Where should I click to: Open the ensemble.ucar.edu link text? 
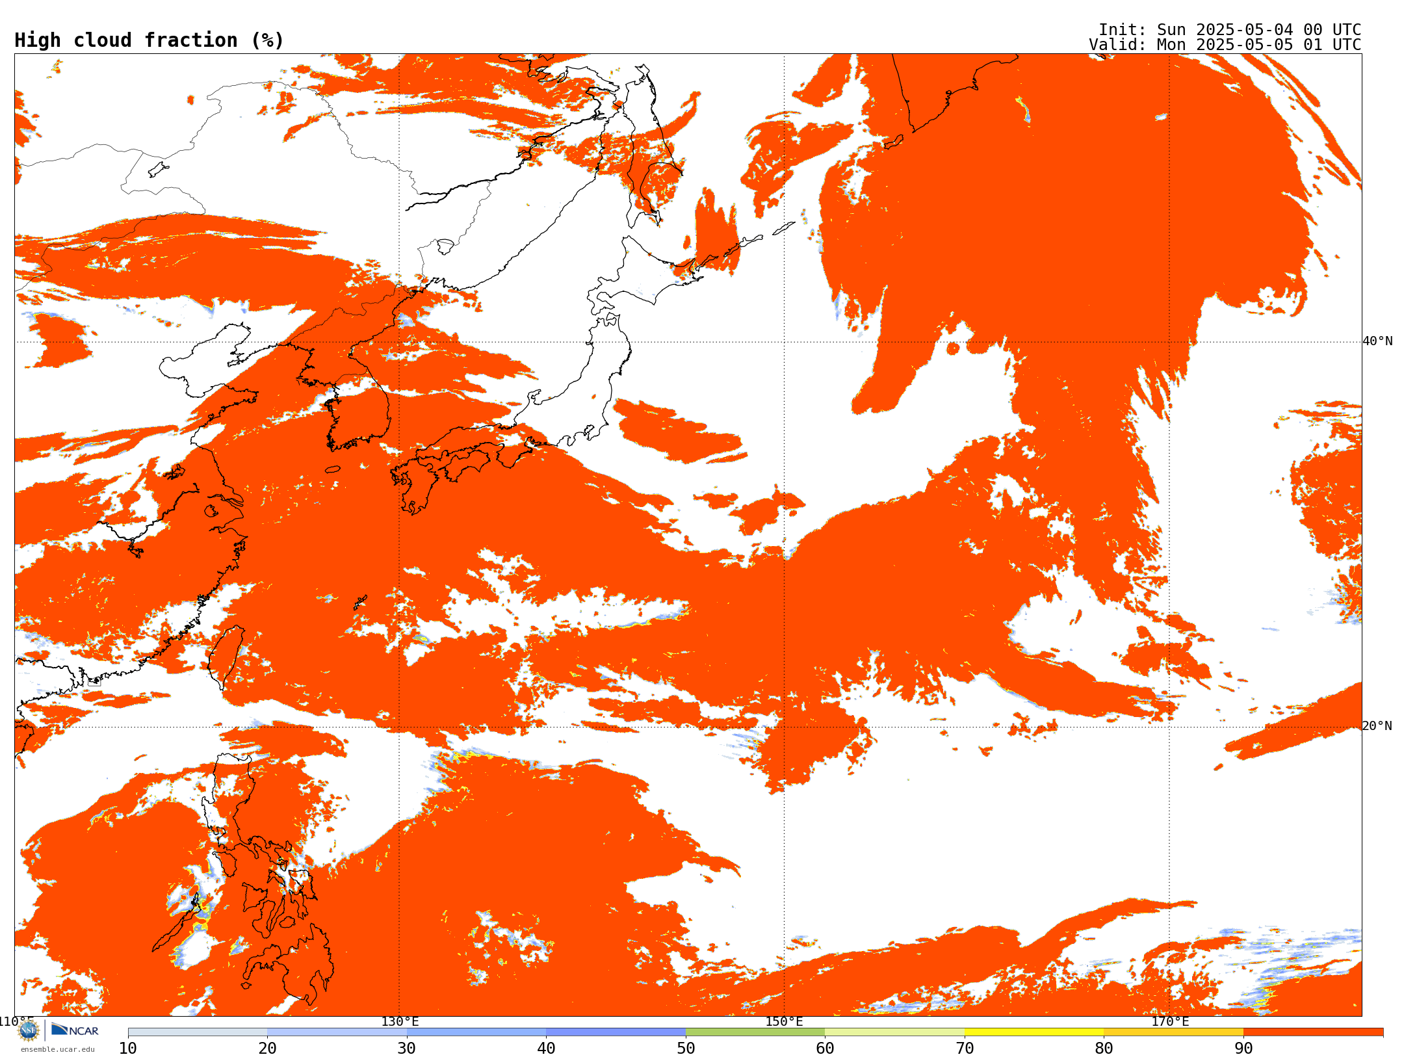[x=57, y=1049]
